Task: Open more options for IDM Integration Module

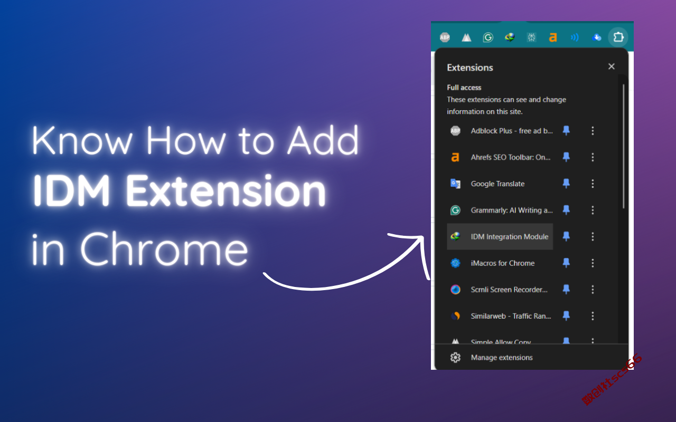Action: [x=593, y=236]
